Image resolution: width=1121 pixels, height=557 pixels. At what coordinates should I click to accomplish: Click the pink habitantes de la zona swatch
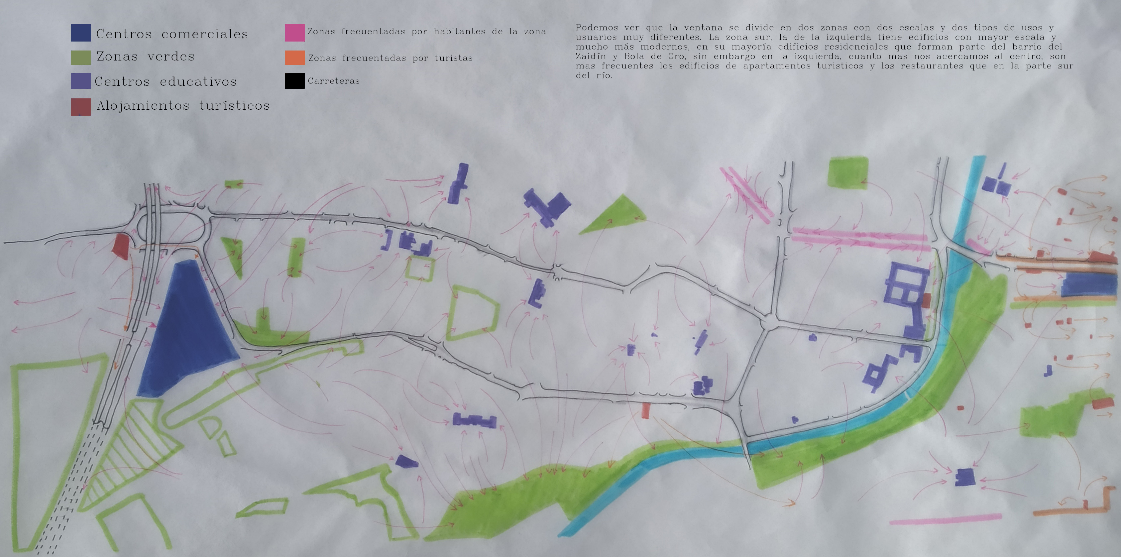pyautogui.click(x=294, y=33)
